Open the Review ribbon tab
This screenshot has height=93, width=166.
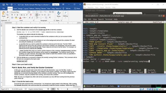[x=44, y=9]
